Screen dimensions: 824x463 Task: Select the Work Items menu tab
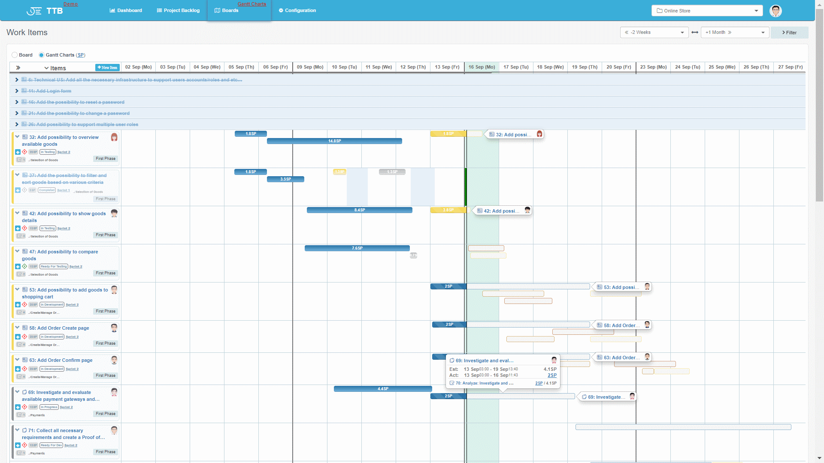(27, 32)
